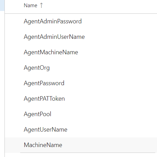Click the ascending sort arrow beside Name

pyautogui.click(x=41, y=5)
